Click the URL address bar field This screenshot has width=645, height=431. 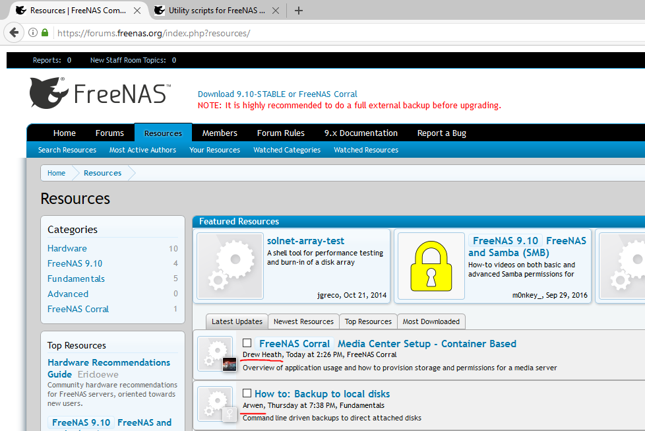point(330,33)
